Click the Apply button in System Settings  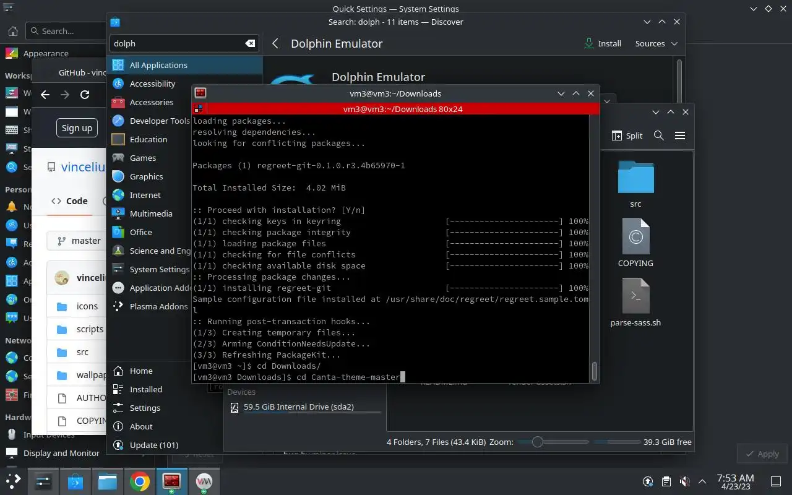pos(762,454)
